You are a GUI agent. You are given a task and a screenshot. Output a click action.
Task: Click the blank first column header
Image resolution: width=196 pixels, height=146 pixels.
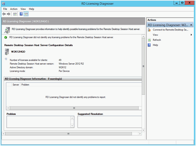point(9,85)
